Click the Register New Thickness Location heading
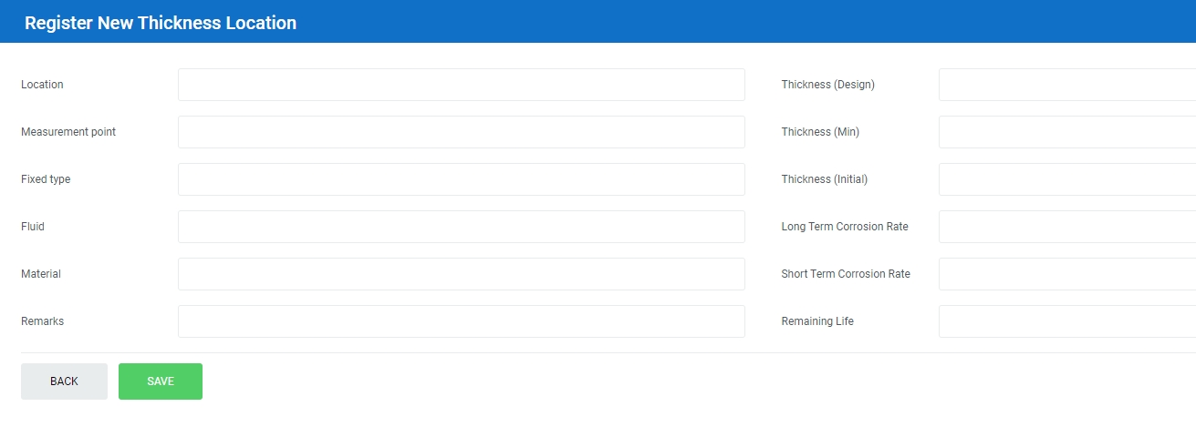Image resolution: width=1196 pixels, height=427 pixels. (x=161, y=23)
